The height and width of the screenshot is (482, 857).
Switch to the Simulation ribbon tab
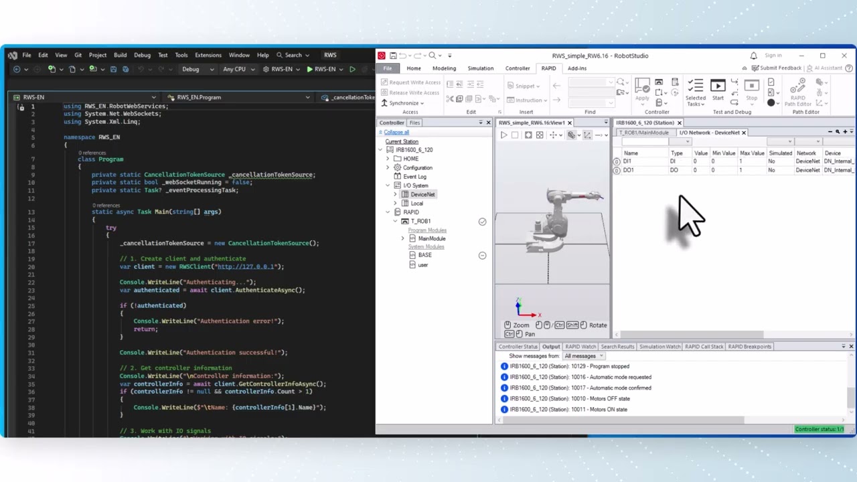point(480,68)
